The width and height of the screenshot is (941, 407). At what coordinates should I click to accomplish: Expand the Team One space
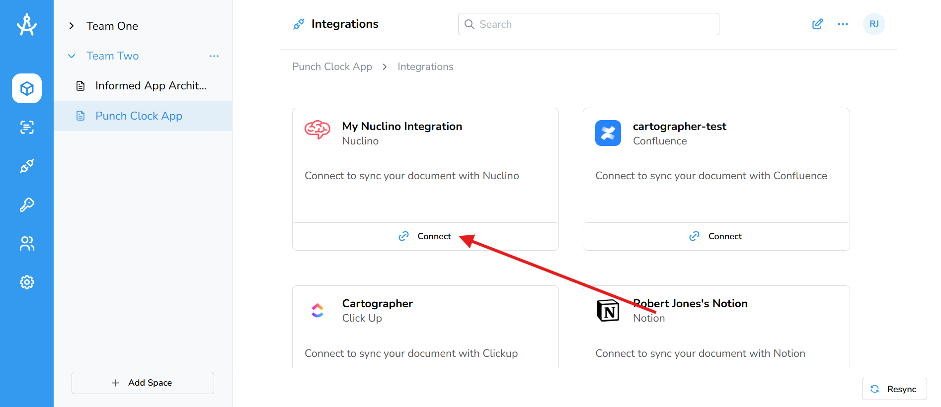72,26
